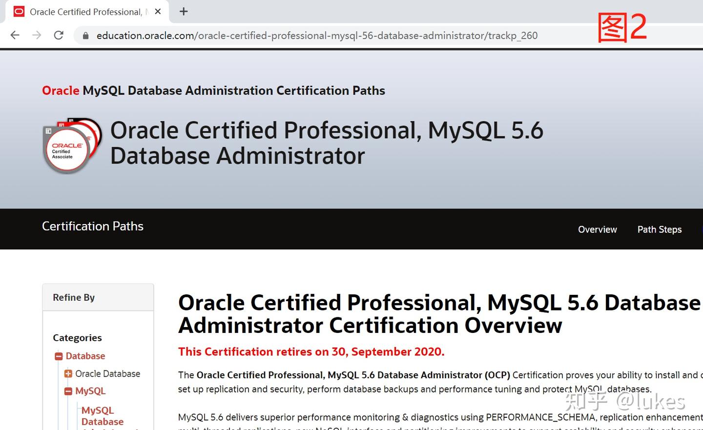Open the Database category link
The image size is (703, 430).
click(85, 356)
